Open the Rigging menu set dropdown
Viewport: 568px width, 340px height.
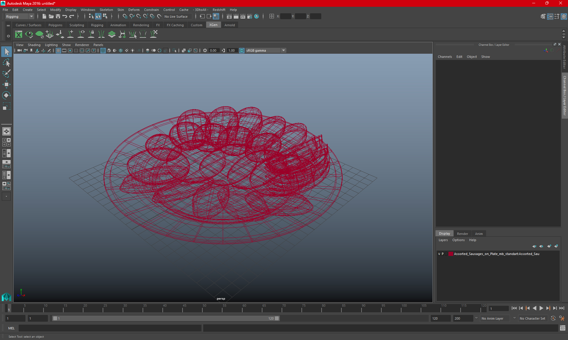click(20, 17)
